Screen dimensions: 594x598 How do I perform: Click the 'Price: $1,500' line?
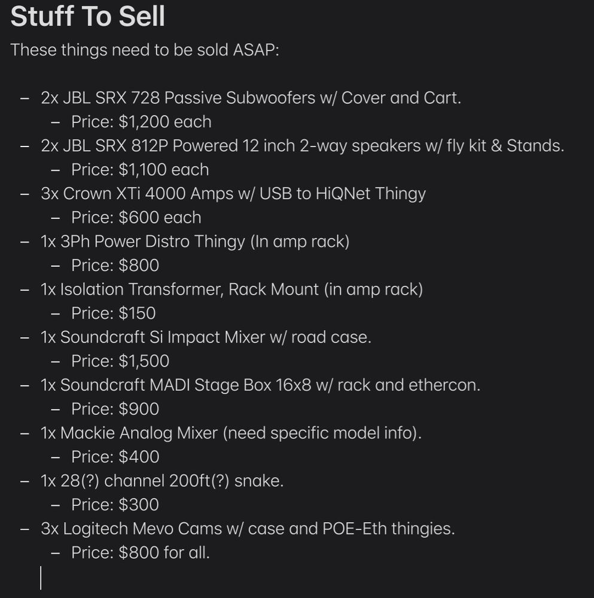(120, 361)
